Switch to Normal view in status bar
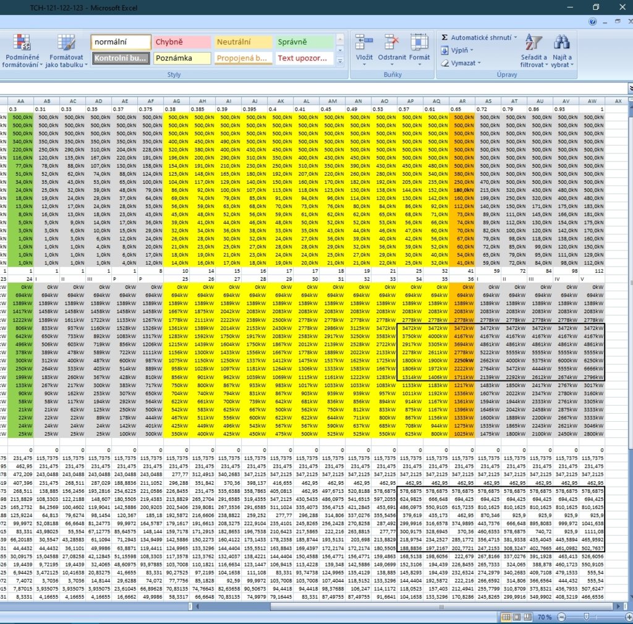633x624 pixels. pos(507,617)
